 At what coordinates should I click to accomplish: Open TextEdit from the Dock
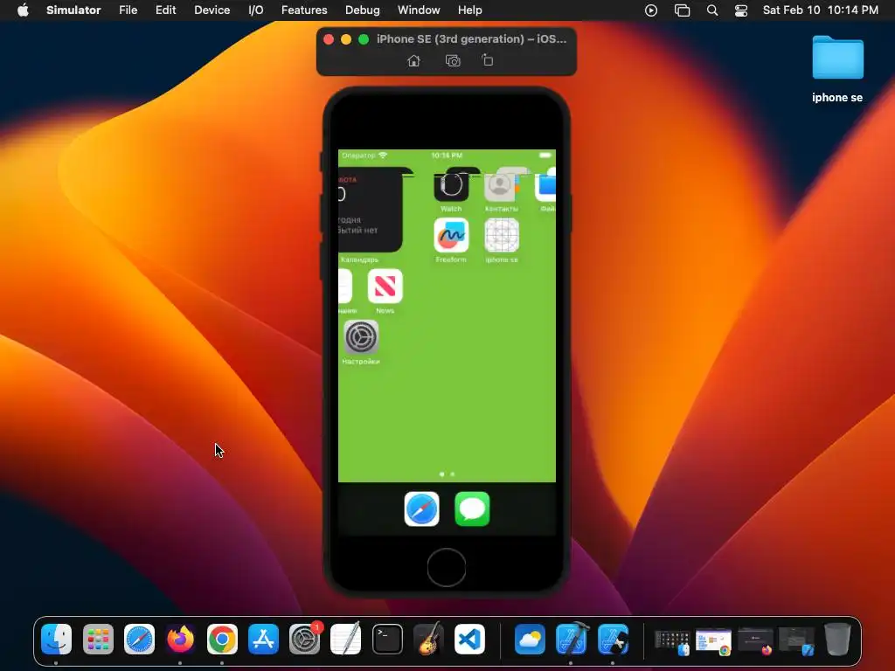(346, 639)
